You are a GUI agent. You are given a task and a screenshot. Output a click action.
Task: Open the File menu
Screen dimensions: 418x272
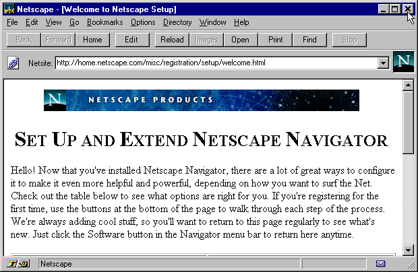pos(12,22)
